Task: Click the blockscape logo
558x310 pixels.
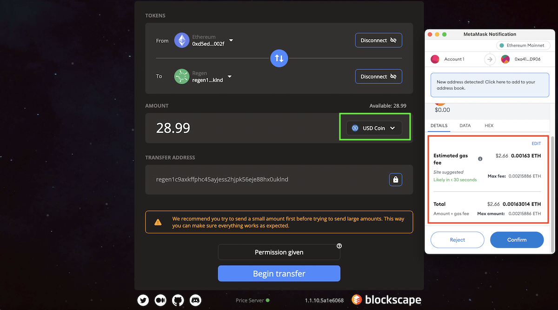Action: [386, 300]
